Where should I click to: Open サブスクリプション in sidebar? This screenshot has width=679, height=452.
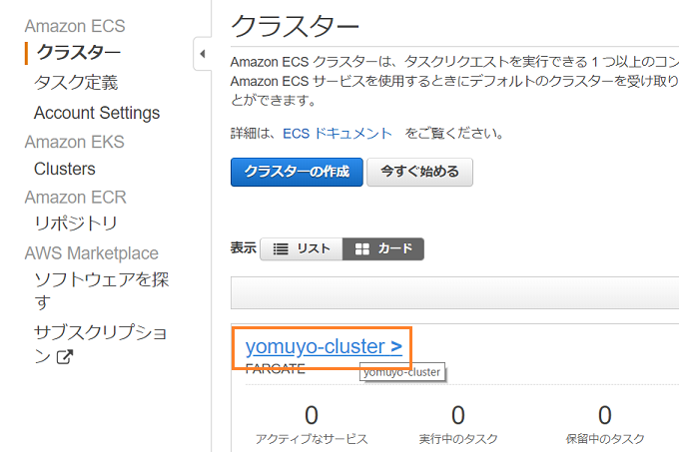pyautogui.click(x=101, y=344)
